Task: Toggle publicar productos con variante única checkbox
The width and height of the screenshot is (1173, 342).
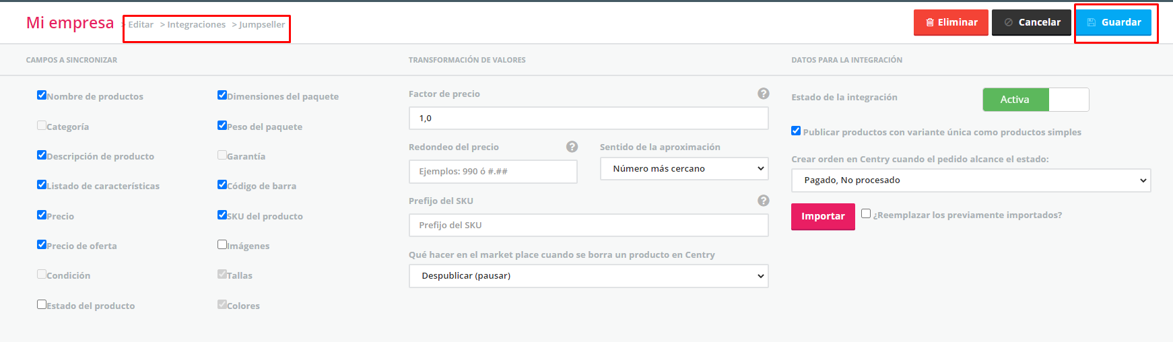Action: [x=796, y=131]
